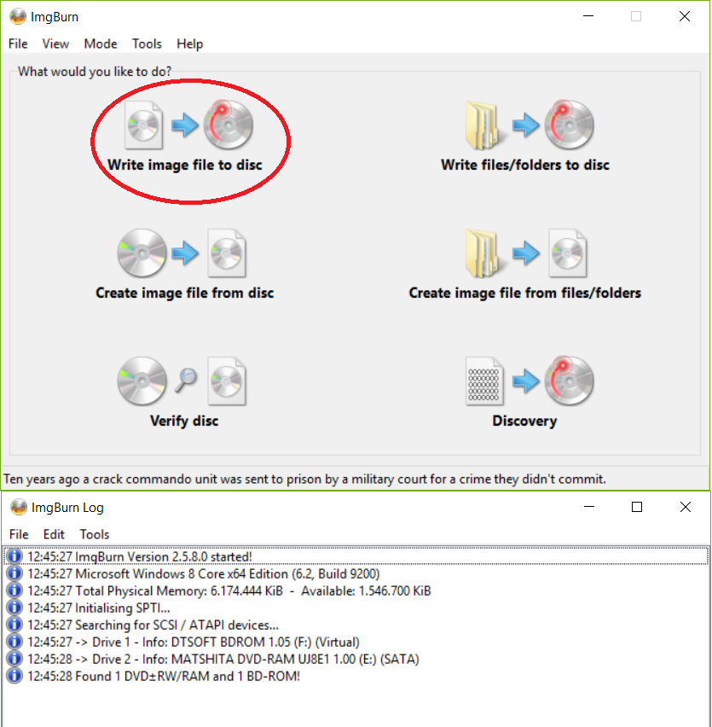712x727 pixels.
Task: Select the 'Initialising SPTI...' log line
Action: [x=356, y=608]
